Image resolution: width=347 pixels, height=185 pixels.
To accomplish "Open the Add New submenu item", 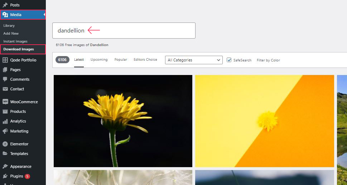I will [x=11, y=33].
